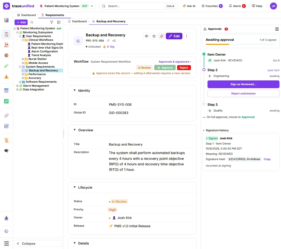Screen dimensions: 281x249
Task: Open the green checkmark sidebar icon
Action: pos(7,101)
